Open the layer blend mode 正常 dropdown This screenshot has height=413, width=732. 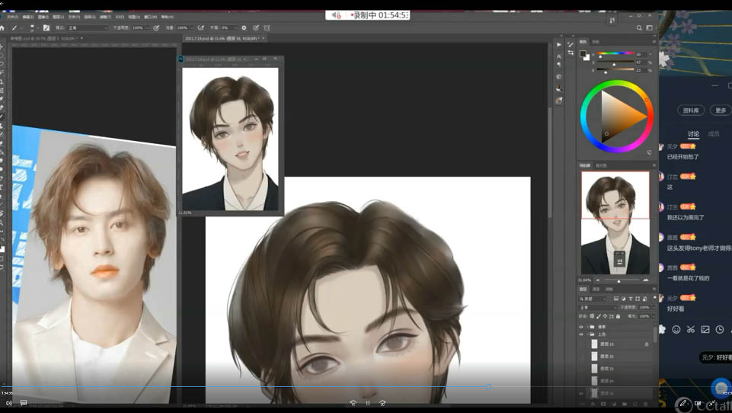pos(597,307)
